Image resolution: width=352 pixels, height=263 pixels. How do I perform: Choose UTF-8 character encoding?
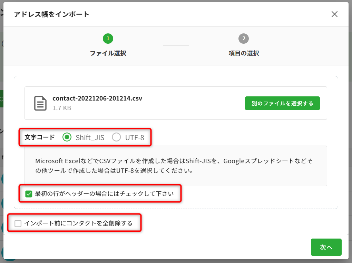[x=117, y=137]
